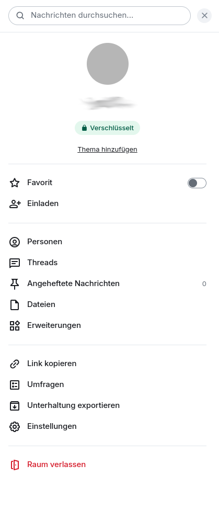Click the Unterhaltung exportieren download-box icon
The width and height of the screenshot is (219, 511).
click(15, 406)
